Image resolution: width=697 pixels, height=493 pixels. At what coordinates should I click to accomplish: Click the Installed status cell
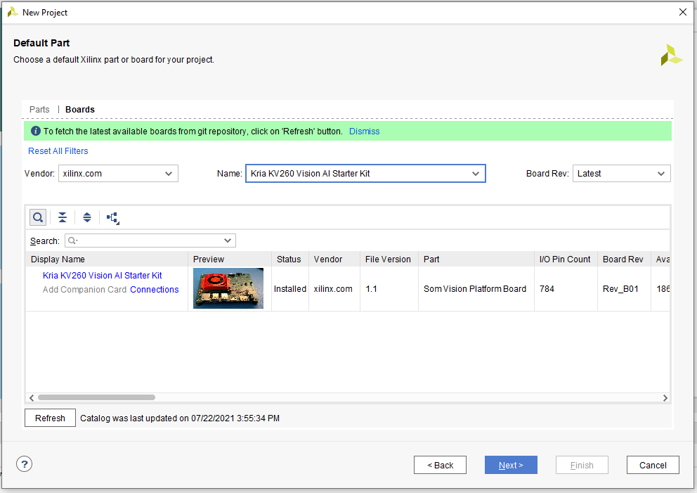click(x=289, y=289)
